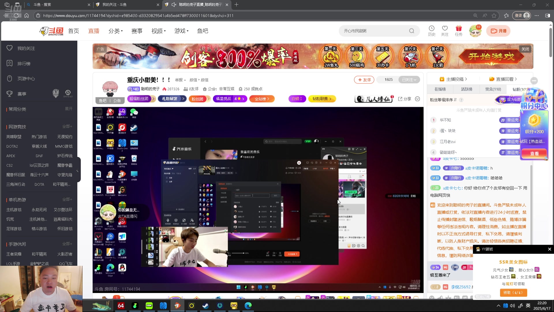Switch to the 我的关注 - 斗鱼 browser tab
Screen dimensions: 554x312
coord(127,5)
